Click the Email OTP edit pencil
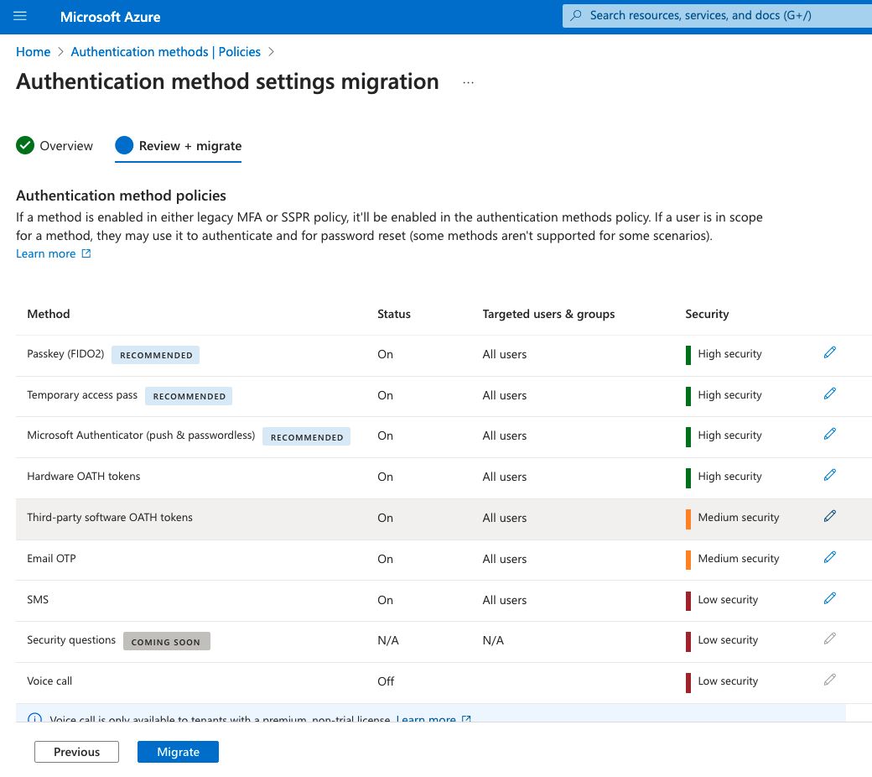Image resolution: width=872 pixels, height=777 pixels. pyautogui.click(x=830, y=558)
